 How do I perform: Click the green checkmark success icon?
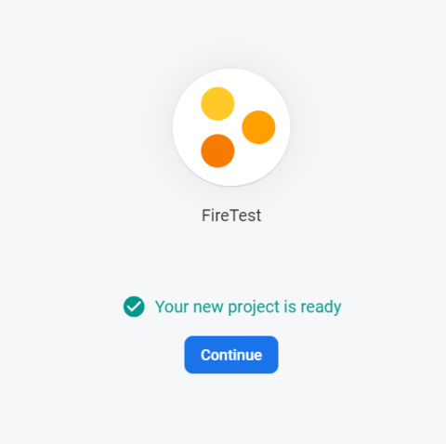(x=134, y=307)
